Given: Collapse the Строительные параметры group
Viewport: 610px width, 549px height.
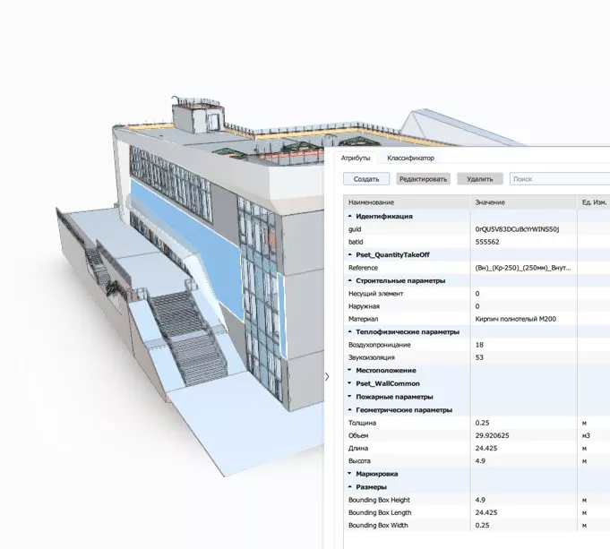Looking at the screenshot, I should click(348, 281).
